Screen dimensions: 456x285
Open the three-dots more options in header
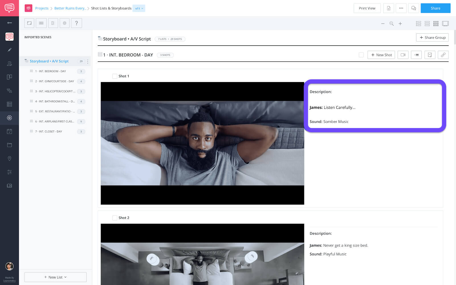(401, 8)
